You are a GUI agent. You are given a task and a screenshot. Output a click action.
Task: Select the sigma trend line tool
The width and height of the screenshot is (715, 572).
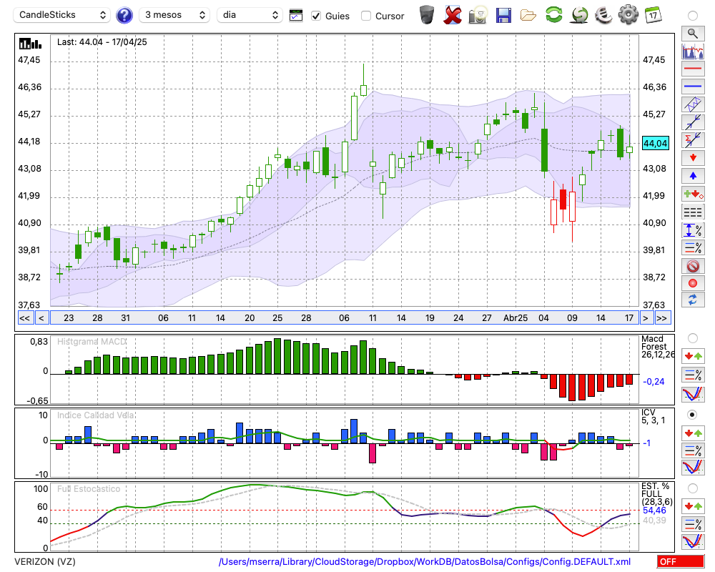(693, 140)
